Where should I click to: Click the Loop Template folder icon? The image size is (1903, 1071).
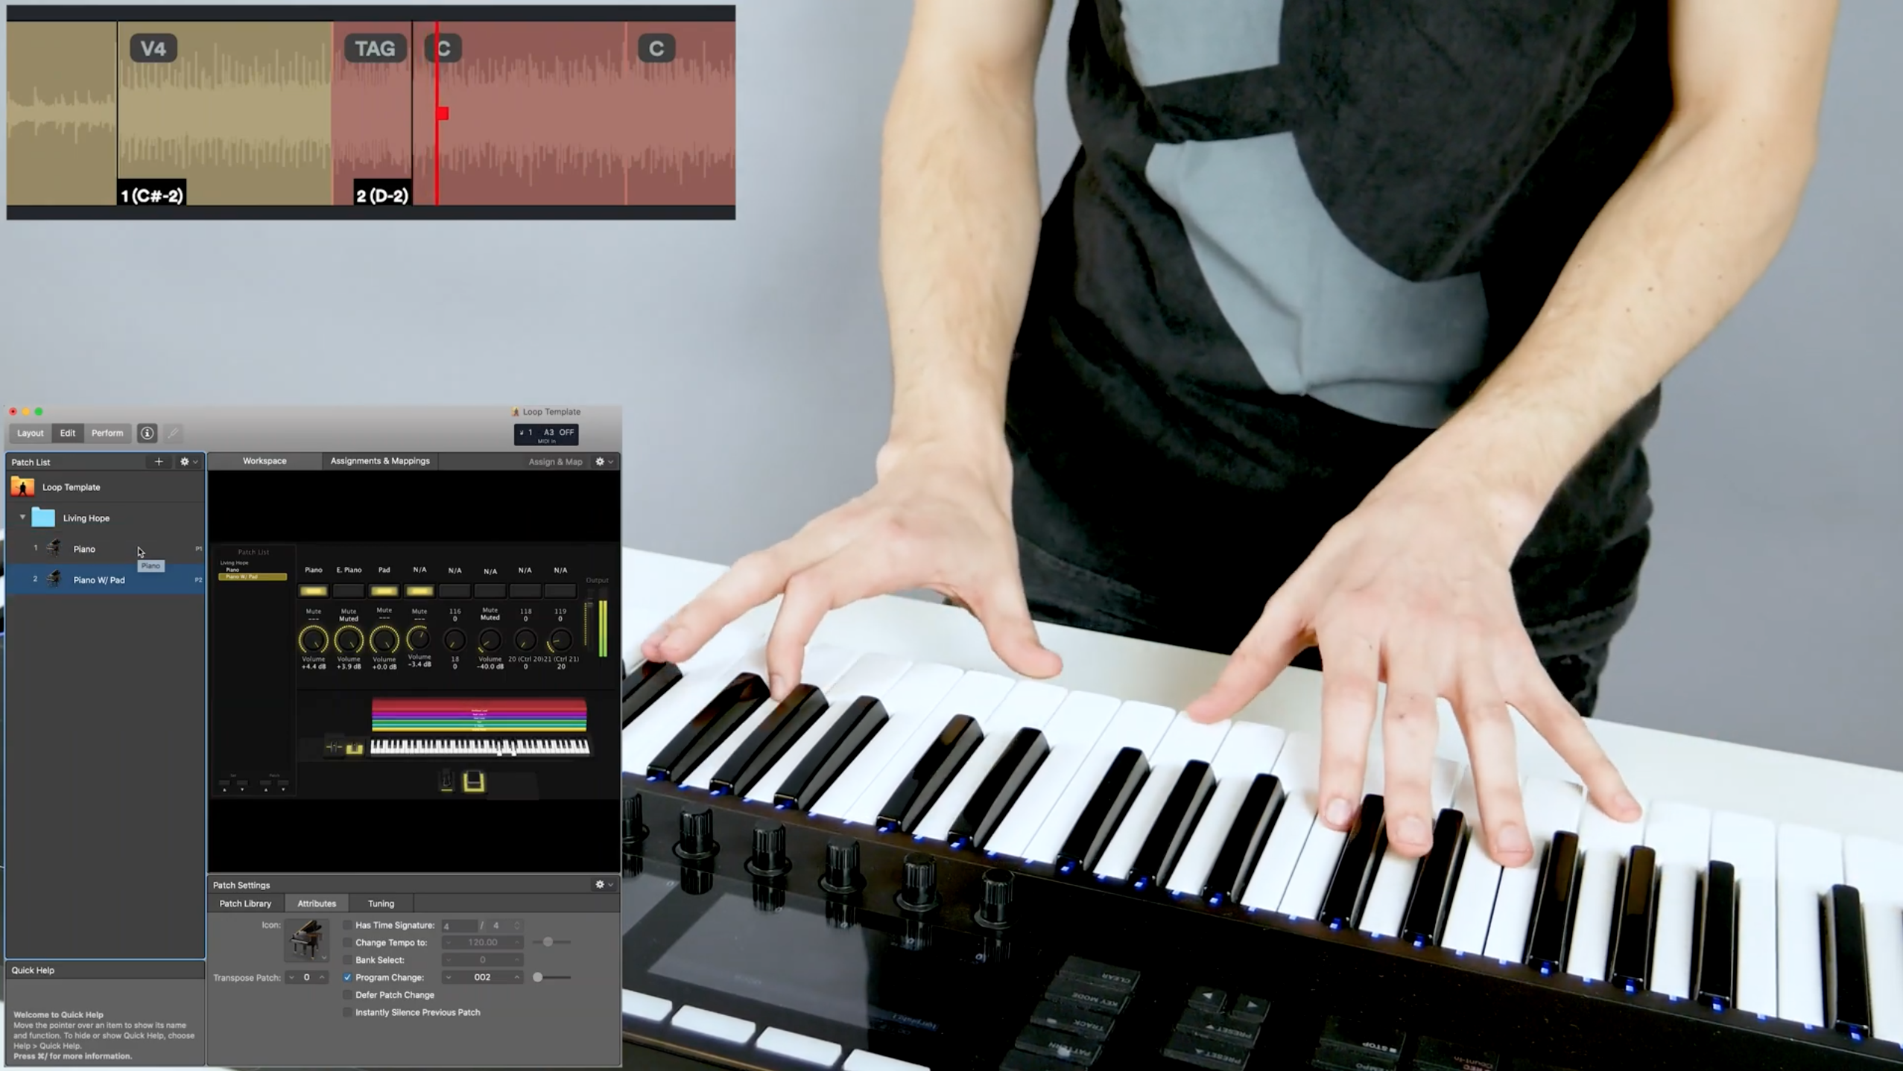tap(22, 486)
